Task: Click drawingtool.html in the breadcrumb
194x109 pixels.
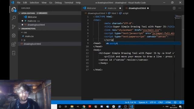Action: 96,13
